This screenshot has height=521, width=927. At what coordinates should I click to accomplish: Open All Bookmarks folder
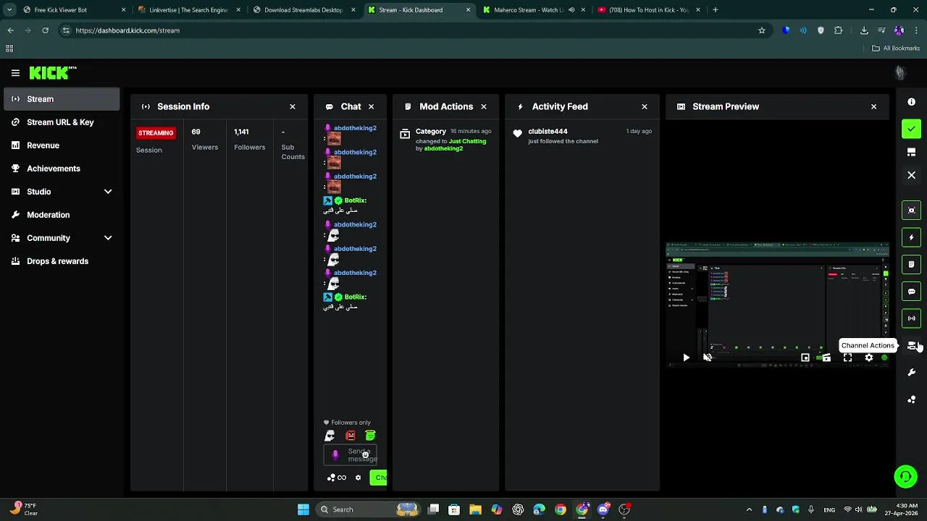click(x=895, y=48)
